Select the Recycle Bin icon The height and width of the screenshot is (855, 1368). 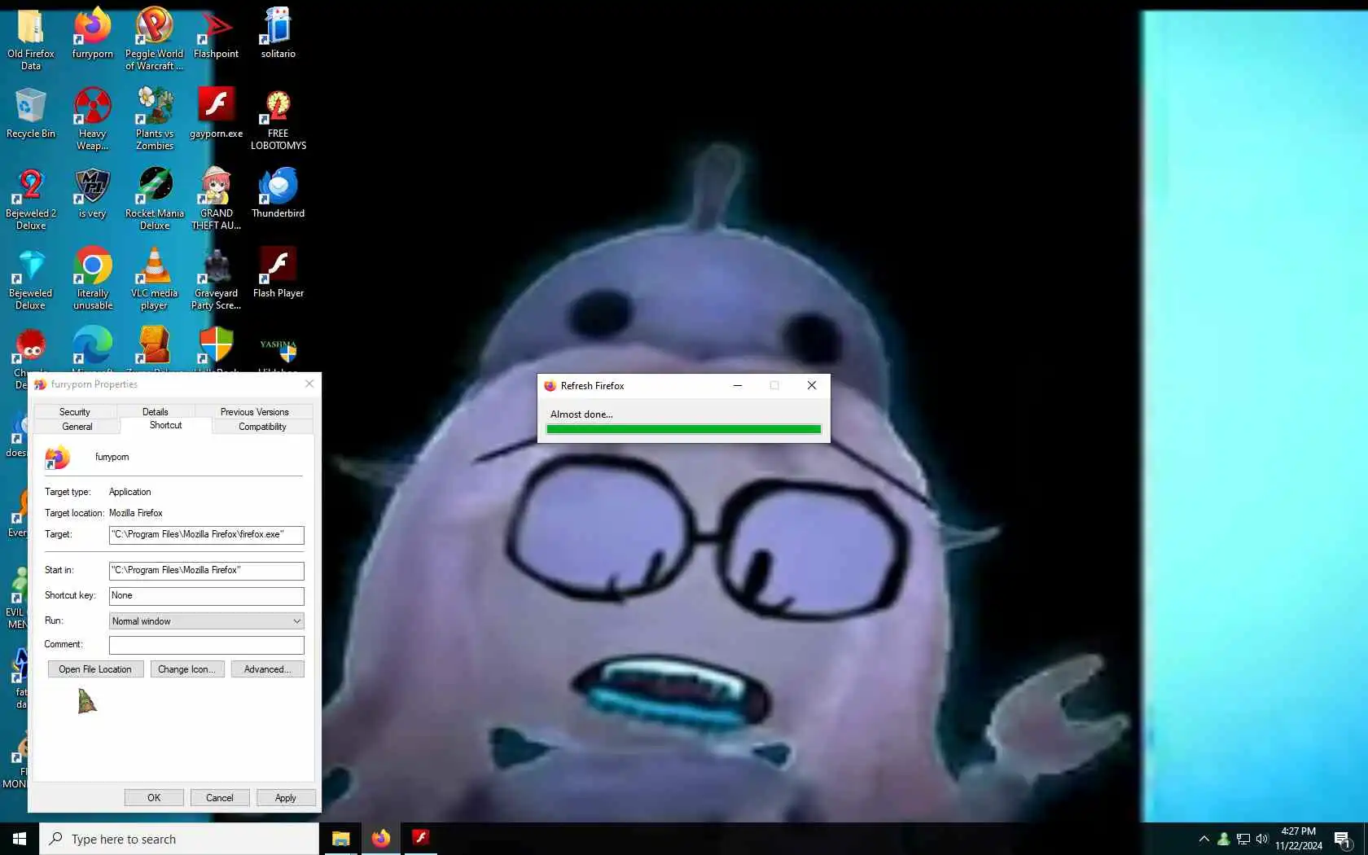coord(31,106)
